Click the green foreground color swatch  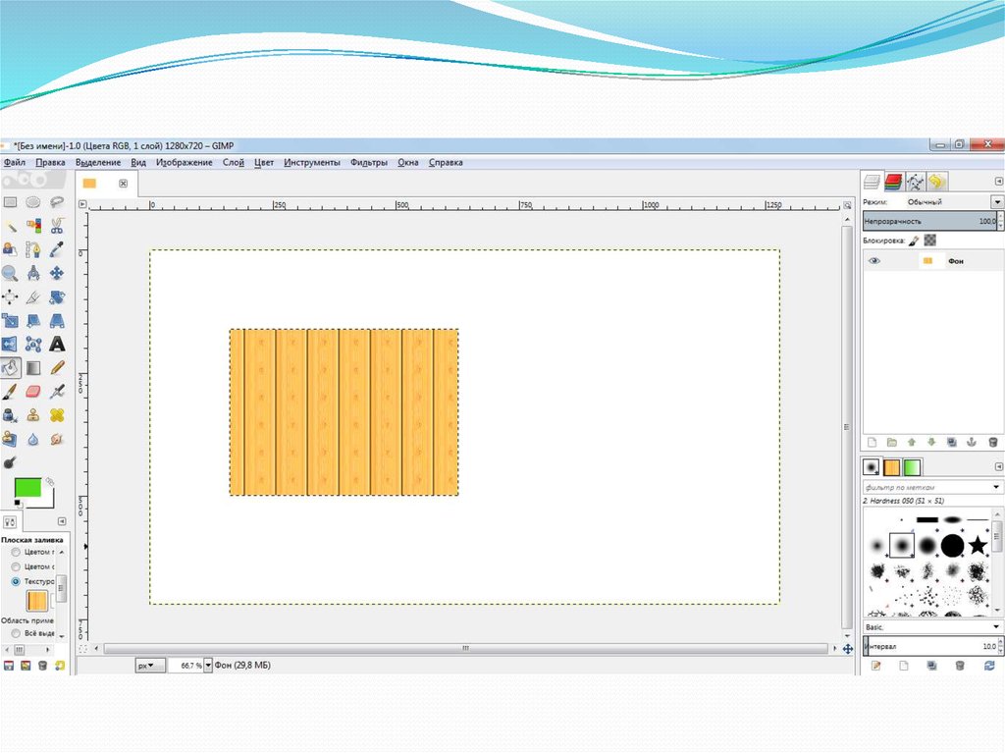[31, 488]
